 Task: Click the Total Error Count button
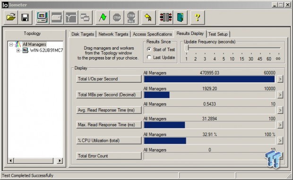(x=109, y=156)
